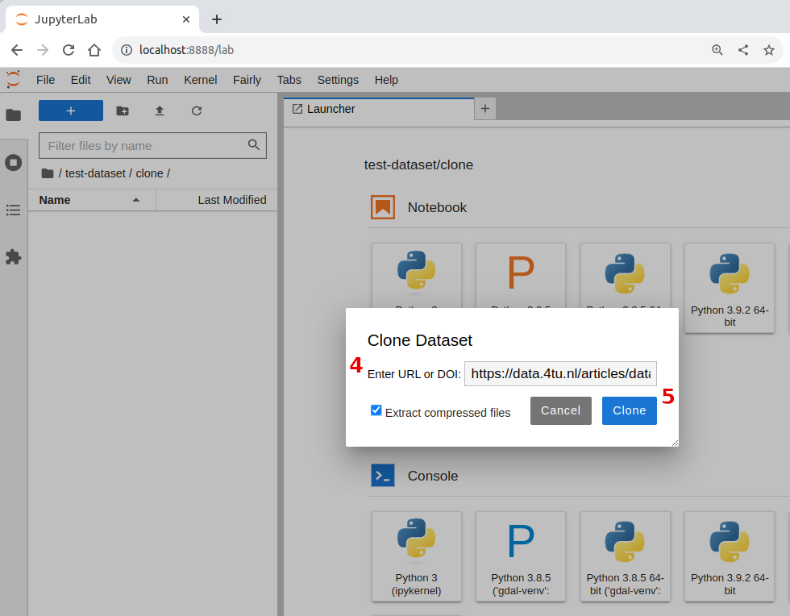Show the table of contents sidebar icon
This screenshot has height=616, width=790.
coord(14,210)
